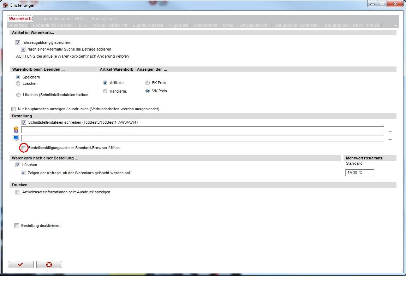Select the 'Artikelnr.' radio button
Image resolution: width=406 pixels, height=281 pixels.
pyautogui.click(x=105, y=83)
